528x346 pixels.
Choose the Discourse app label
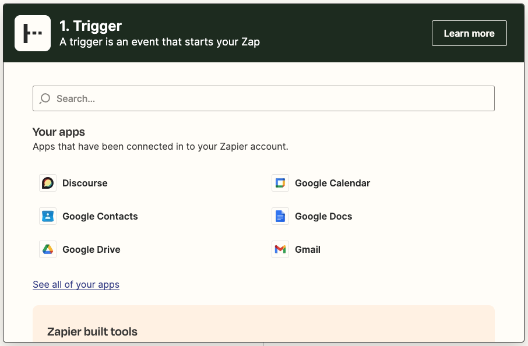(85, 183)
